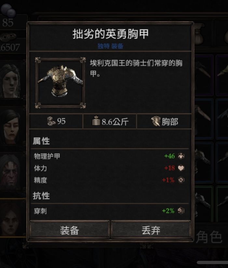
Task: Click the precision target icon beside +1%
Action: pos(181,180)
